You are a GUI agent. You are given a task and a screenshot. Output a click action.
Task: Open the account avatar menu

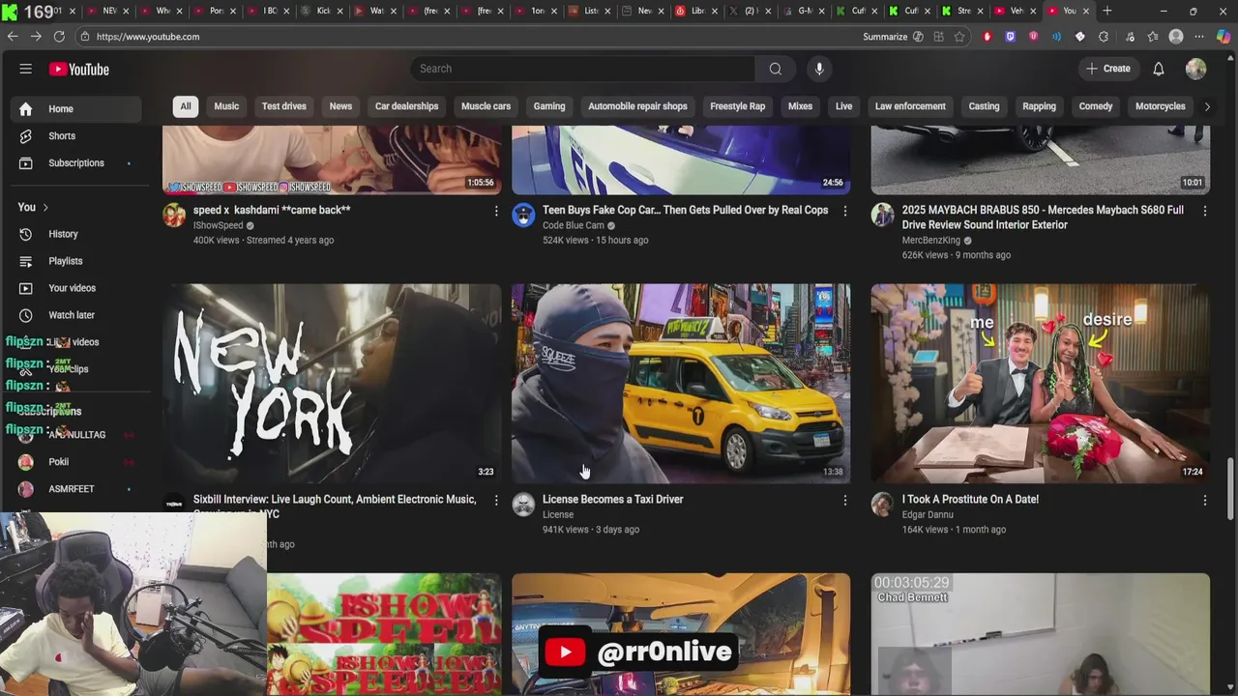(1196, 69)
